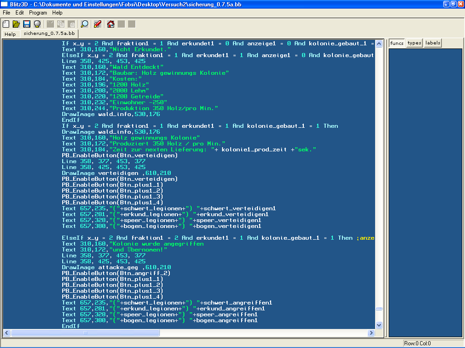465x348 pixels.
Task: Open a file with the yellow folder icon
Action: click(x=16, y=24)
